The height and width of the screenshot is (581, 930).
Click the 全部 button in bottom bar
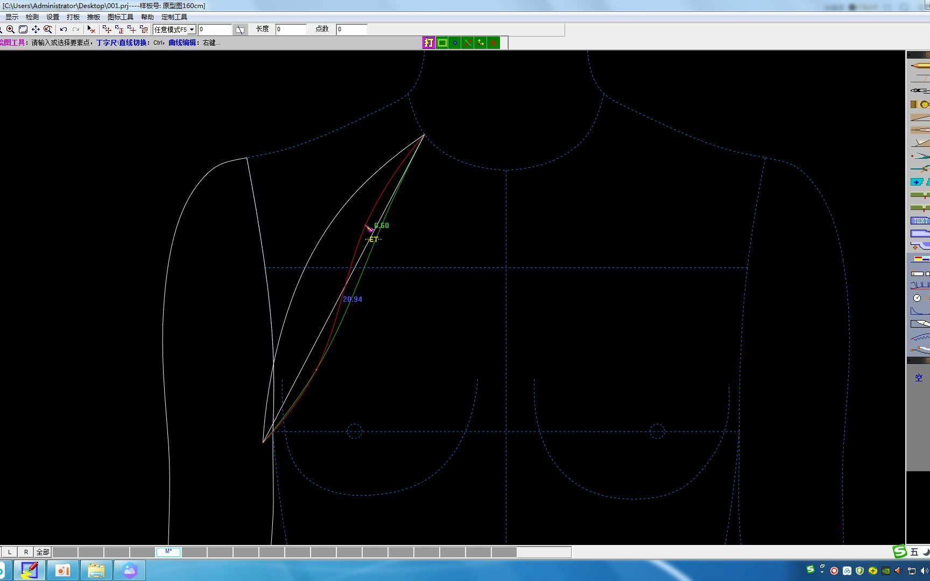(x=43, y=552)
